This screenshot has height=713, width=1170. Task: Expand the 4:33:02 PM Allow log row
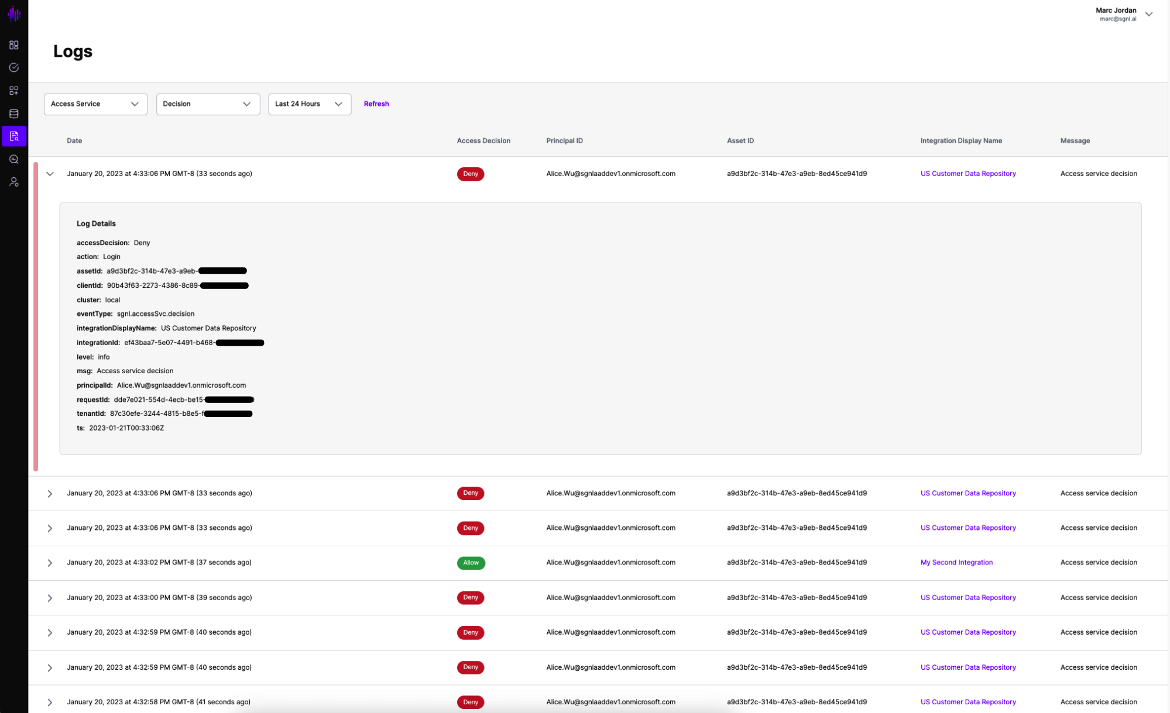(50, 563)
